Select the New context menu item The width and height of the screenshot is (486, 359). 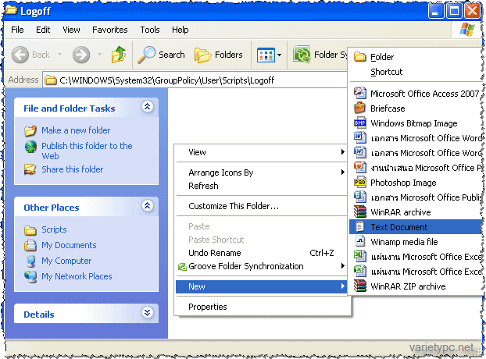(x=261, y=286)
